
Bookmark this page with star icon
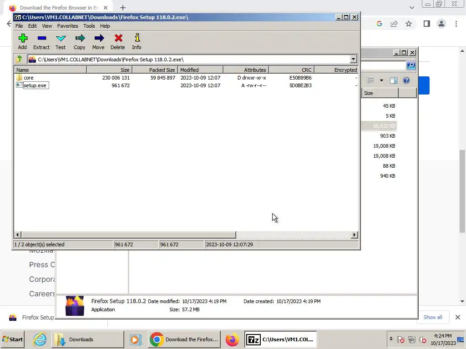pyautogui.click(x=409, y=24)
